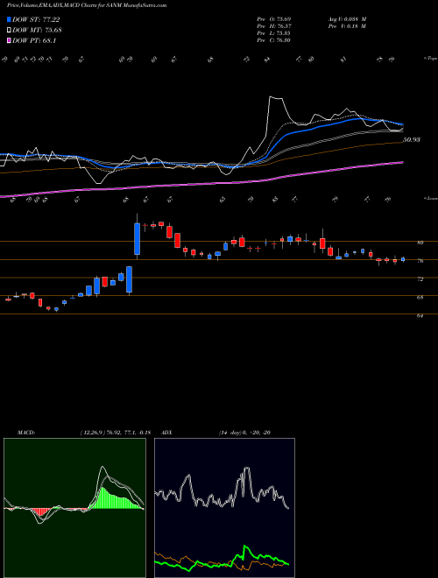This screenshot has height=578, width=438.
Task: Click the MACD parameters '(12,26,9)' values text
Action: [x=115, y=433]
